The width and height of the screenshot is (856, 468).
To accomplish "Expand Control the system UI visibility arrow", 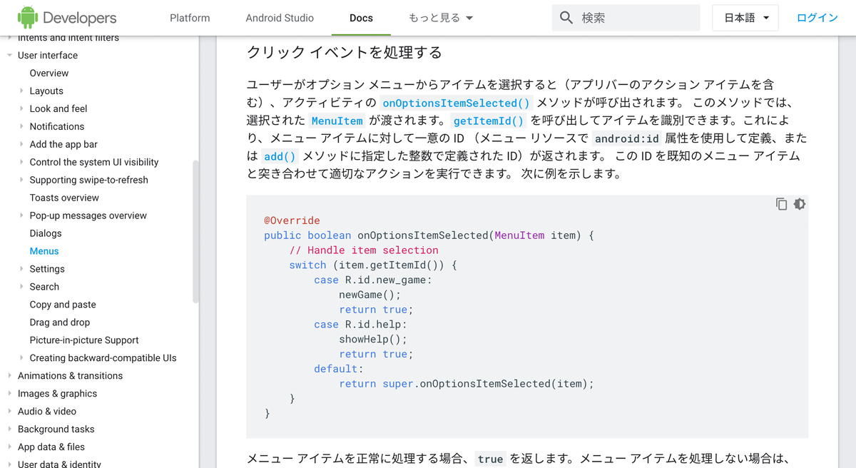I will click(x=21, y=162).
